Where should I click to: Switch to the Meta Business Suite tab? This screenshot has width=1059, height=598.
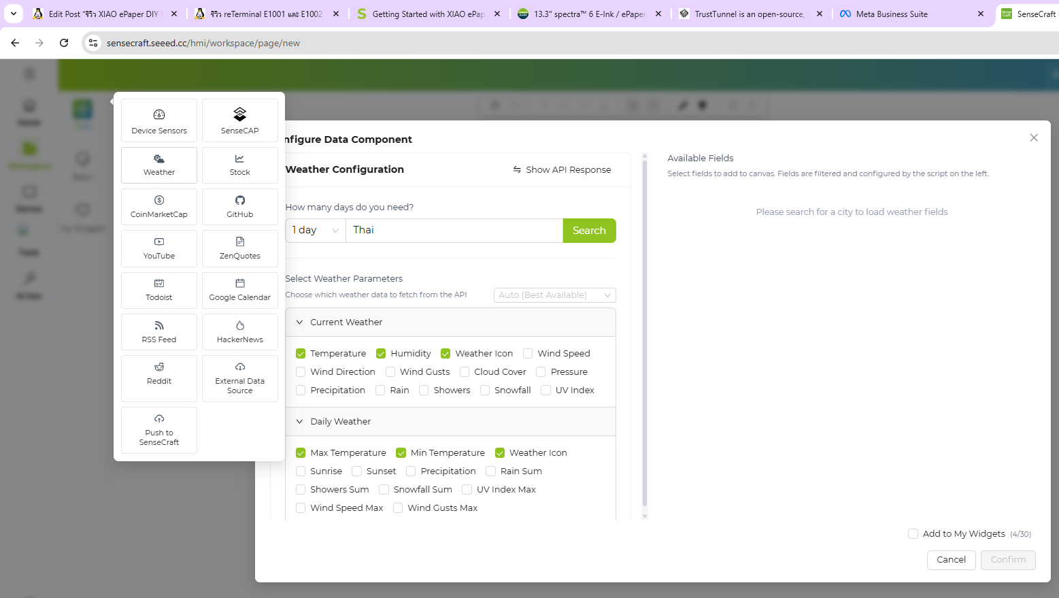(x=891, y=14)
